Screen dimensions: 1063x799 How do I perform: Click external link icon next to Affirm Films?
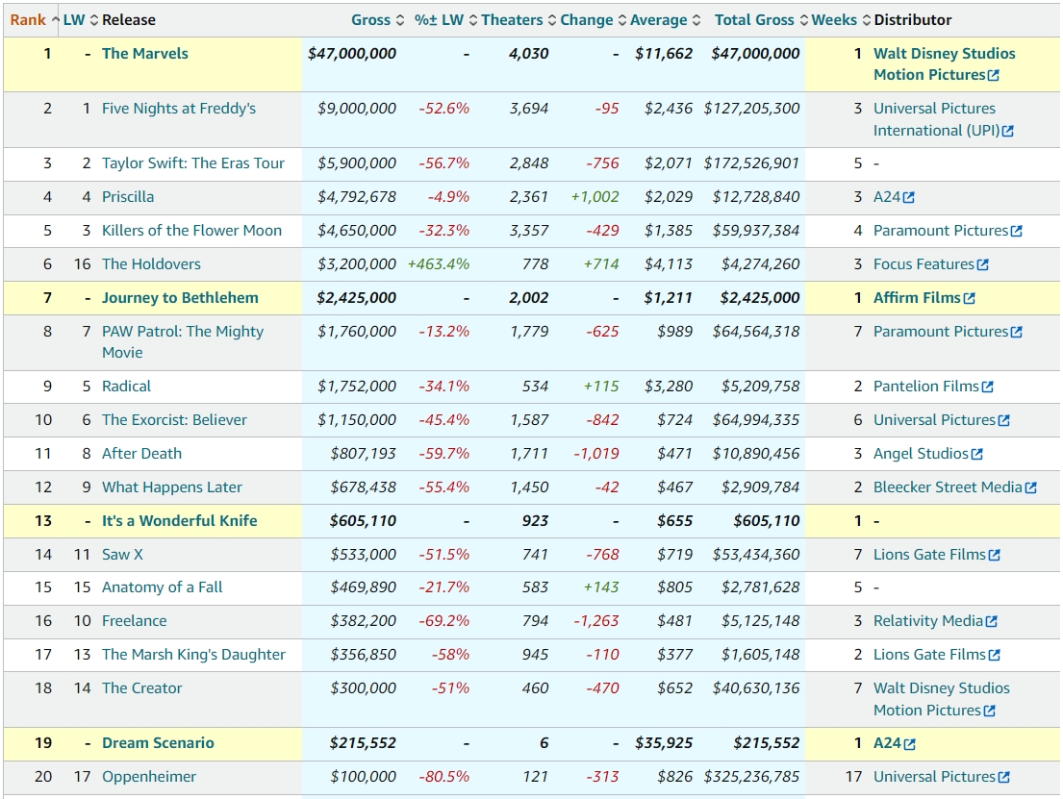[969, 298]
